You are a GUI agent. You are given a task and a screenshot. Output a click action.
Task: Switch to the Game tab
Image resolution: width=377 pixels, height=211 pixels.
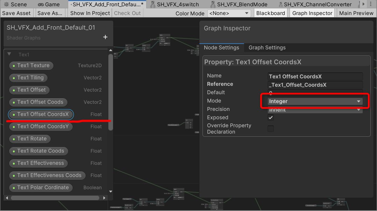49,4
